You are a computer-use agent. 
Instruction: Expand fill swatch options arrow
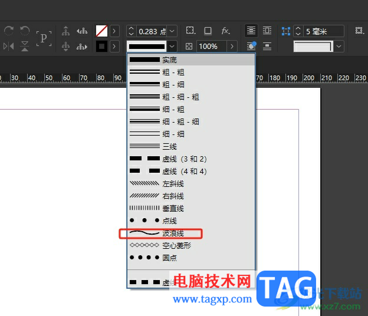(114, 31)
